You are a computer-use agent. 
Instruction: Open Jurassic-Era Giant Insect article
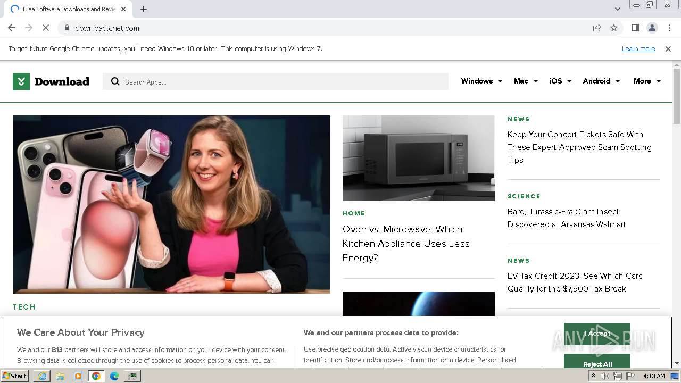(x=567, y=218)
